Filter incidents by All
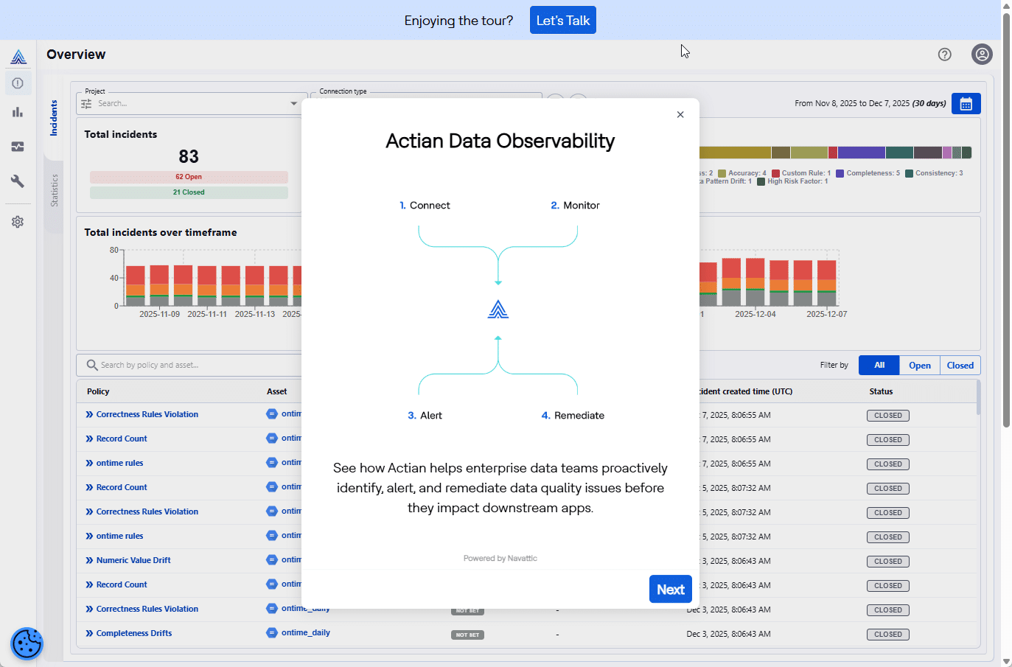 pos(879,366)
